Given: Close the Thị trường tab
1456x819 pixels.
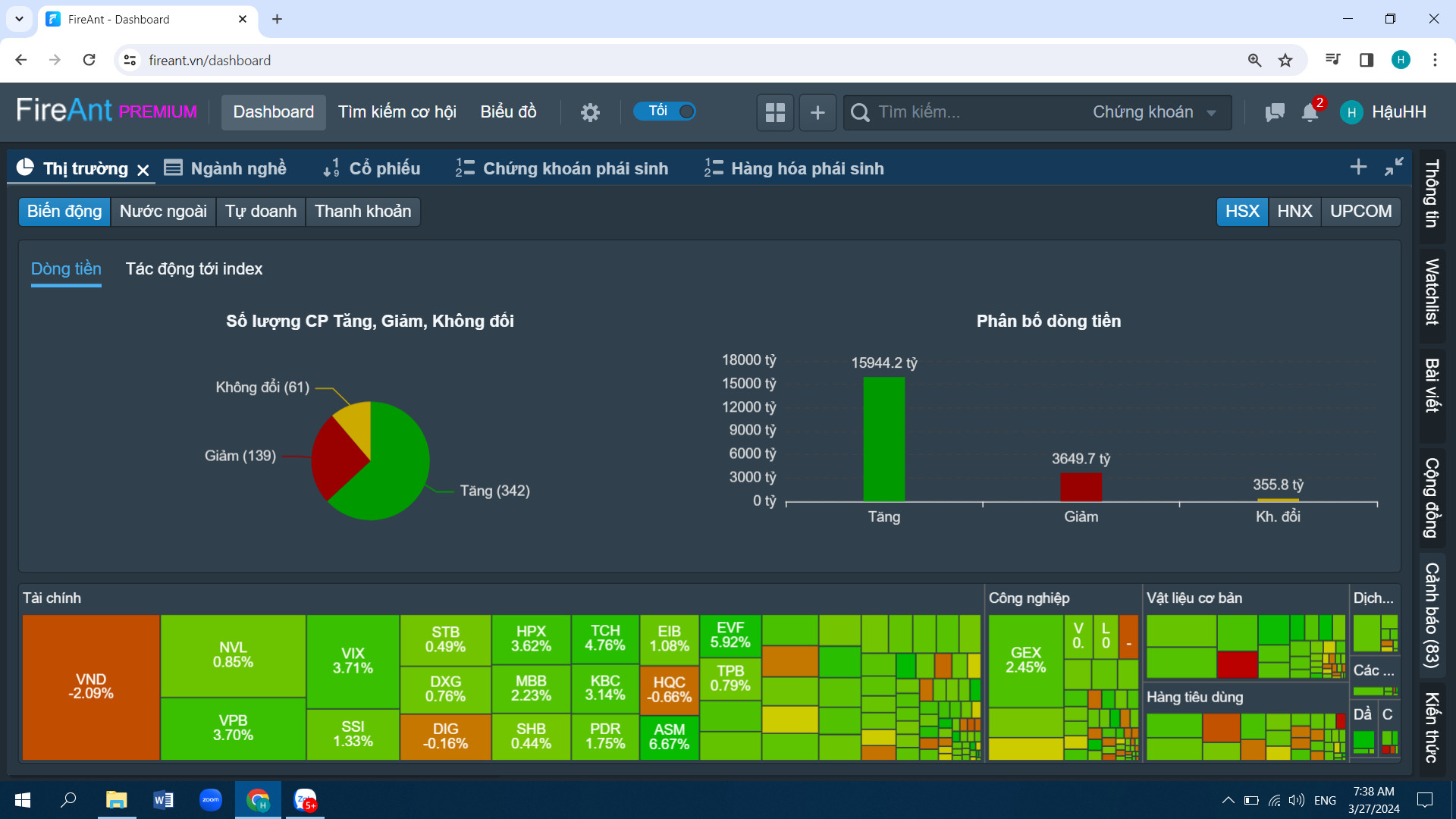Looking at the screenshot, I should pyautogui.click(x=143, y=170).
